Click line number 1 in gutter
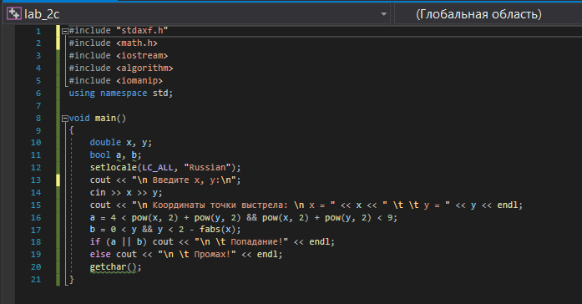Screen dimensions: 582x304 coord(38,31)
